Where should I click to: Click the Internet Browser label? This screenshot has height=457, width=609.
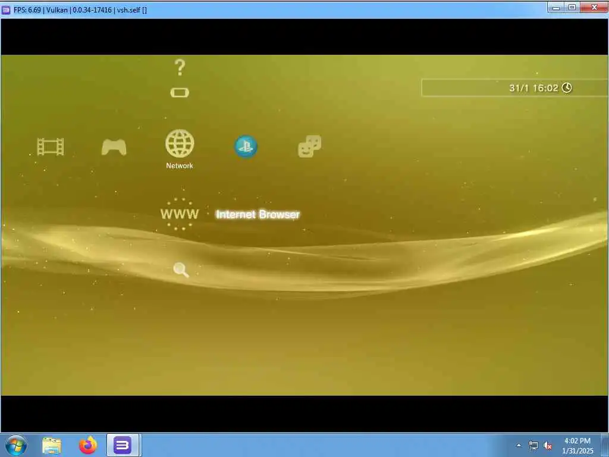(x=258, y=214)
